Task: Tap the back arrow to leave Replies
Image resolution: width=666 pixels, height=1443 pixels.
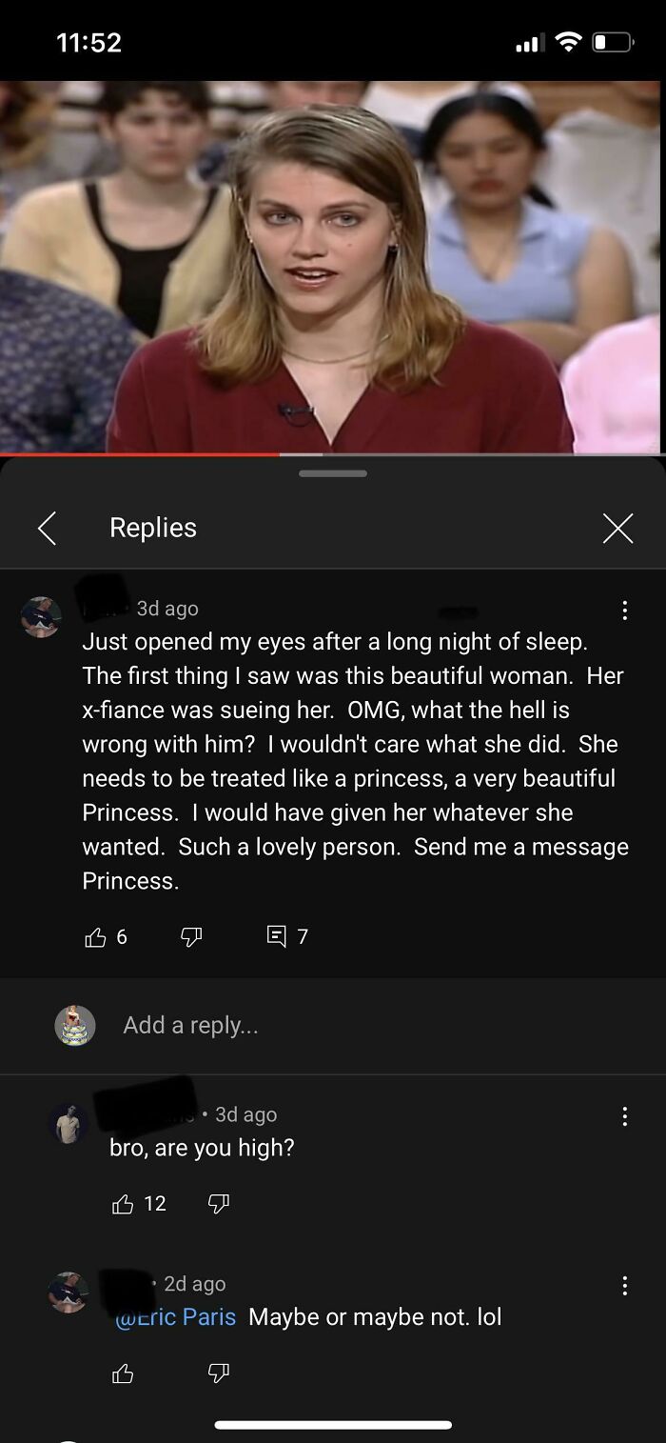Action: click(x=47, y=527)
